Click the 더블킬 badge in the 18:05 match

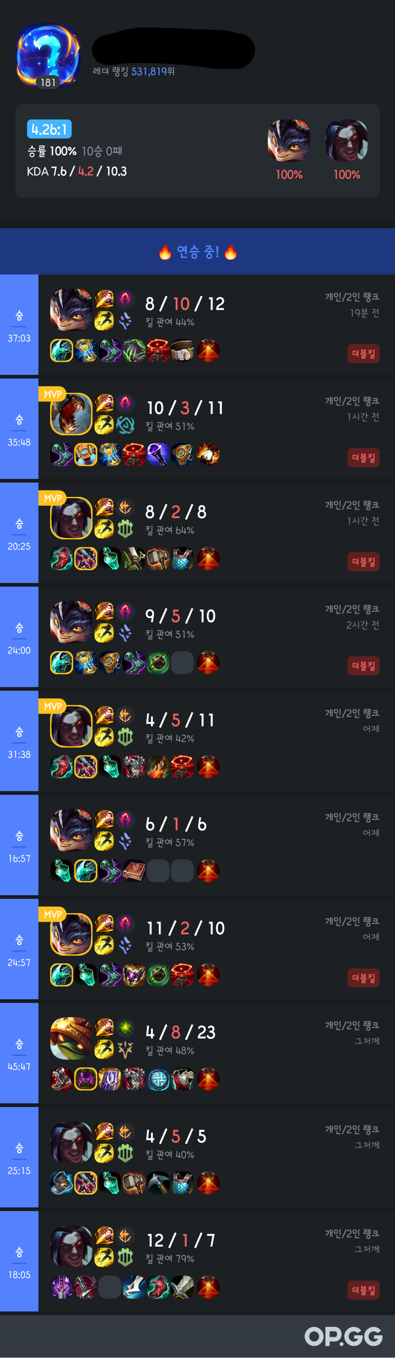(363, 1290)
